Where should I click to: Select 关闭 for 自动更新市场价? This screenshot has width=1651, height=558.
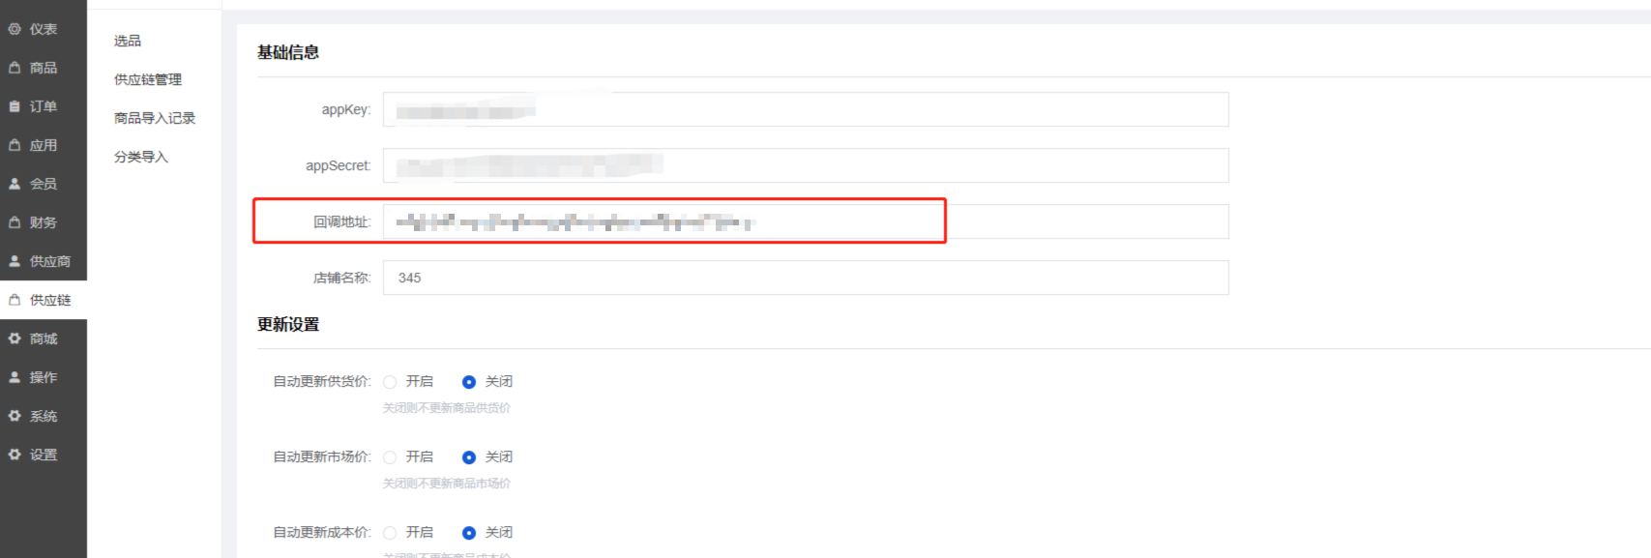469,457
